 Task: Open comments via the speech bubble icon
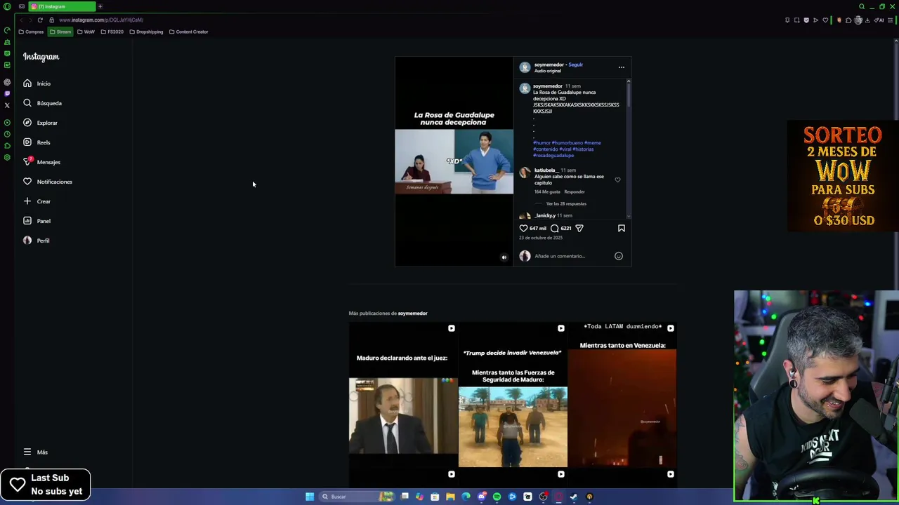point(555,228)
